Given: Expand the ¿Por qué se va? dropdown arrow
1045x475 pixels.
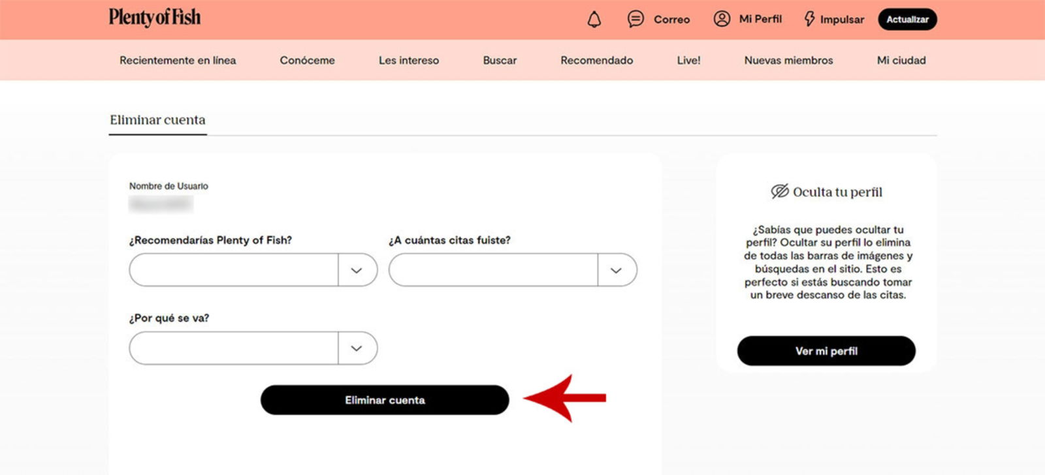Looking at the screenshot, I should [357, 348].
